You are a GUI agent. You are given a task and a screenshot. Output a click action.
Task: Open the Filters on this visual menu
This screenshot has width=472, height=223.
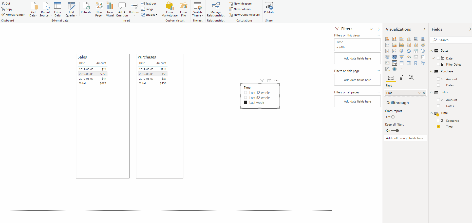tap(378, 35)
